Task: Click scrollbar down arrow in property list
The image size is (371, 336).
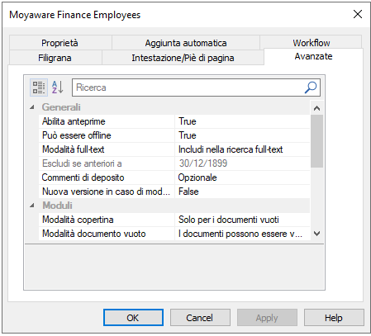Action: click(x=316, y=234)
